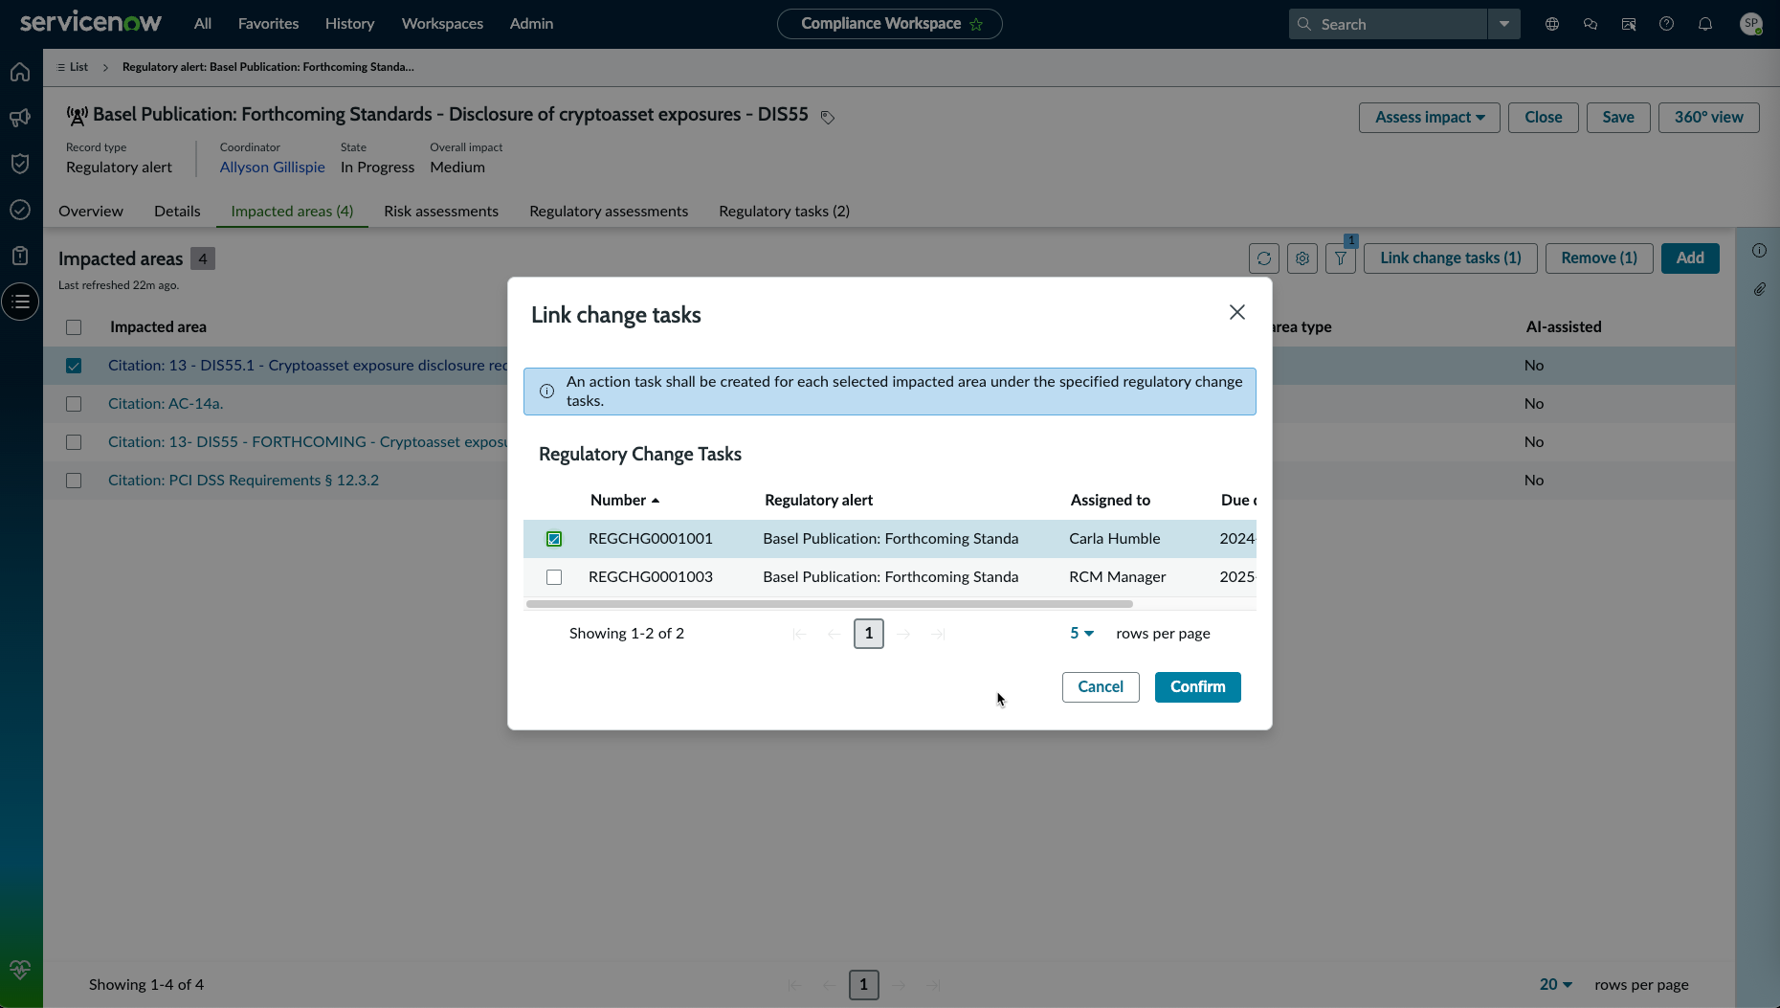
Task: Open the attachments paperclip icon
Action: coord(1759,289)
